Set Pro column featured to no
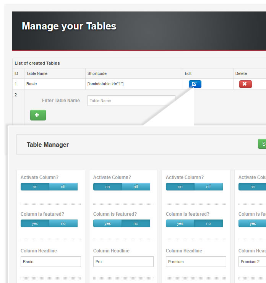Viewport: 266px width, 283px height. pos(136,223)
